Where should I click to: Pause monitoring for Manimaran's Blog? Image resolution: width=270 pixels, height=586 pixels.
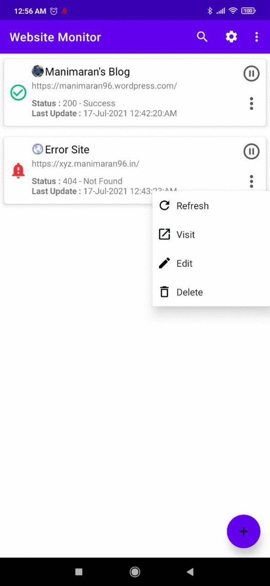[x=251, y=74]
